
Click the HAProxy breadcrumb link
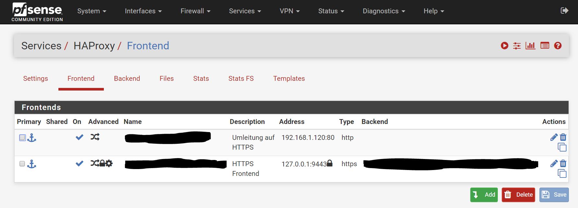[x=94, y=46]
